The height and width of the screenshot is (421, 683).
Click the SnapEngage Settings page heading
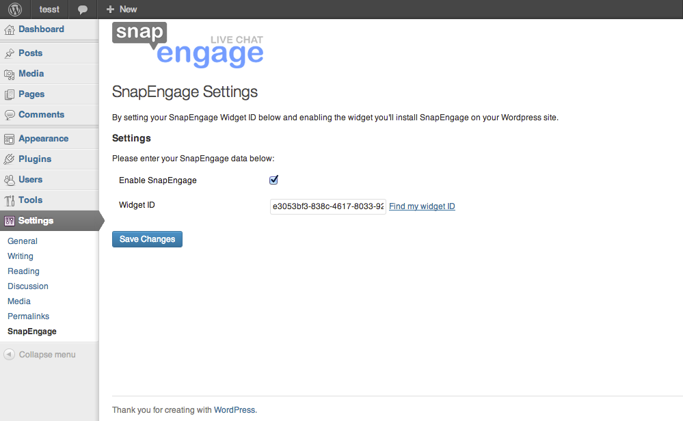(x=185, y=92)
